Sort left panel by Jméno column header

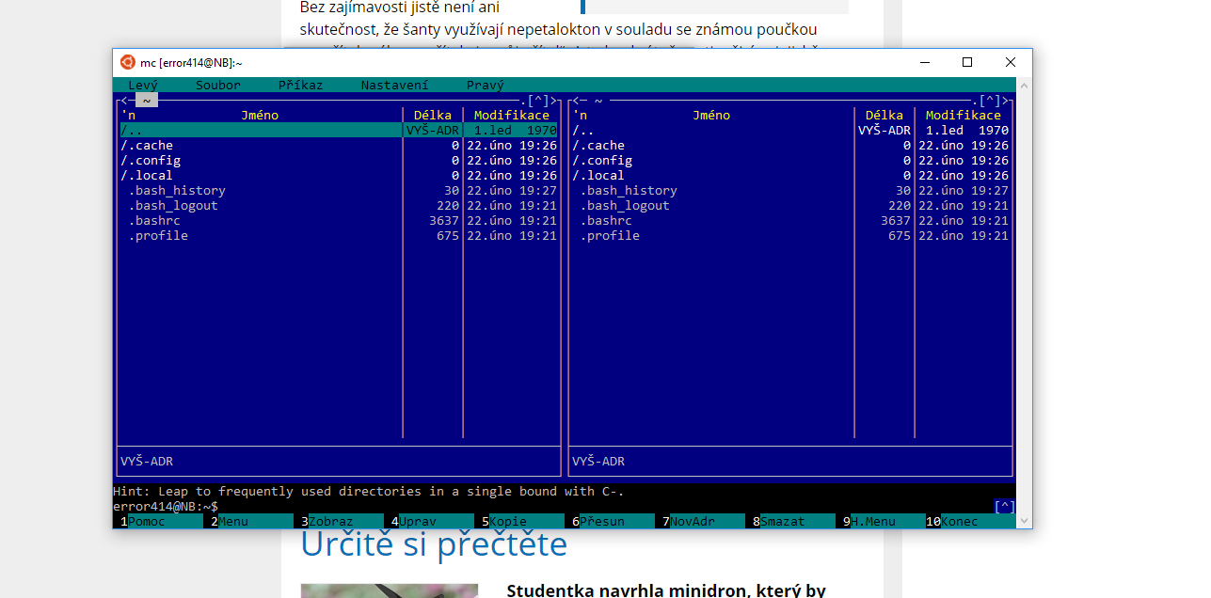(x=260, y=115)
